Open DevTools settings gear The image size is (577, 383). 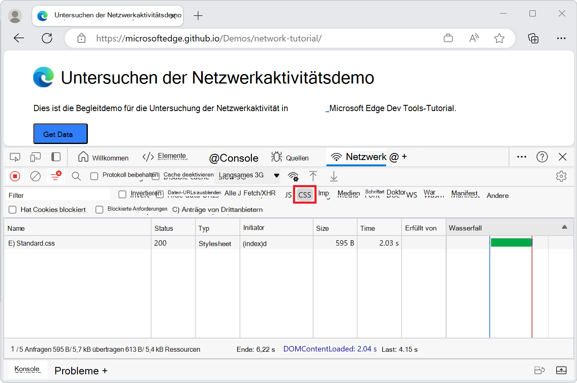[561, 176]
